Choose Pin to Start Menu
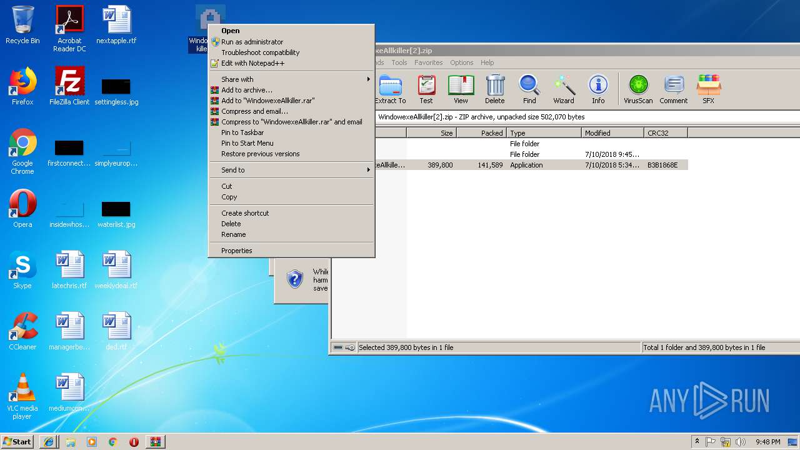This screenshot has height=450, width=800. (291, 143)
